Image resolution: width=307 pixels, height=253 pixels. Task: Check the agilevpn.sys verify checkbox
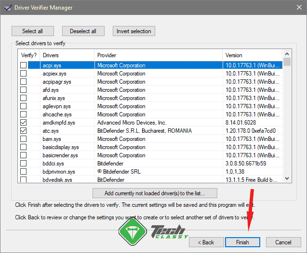tap(23, 106)
